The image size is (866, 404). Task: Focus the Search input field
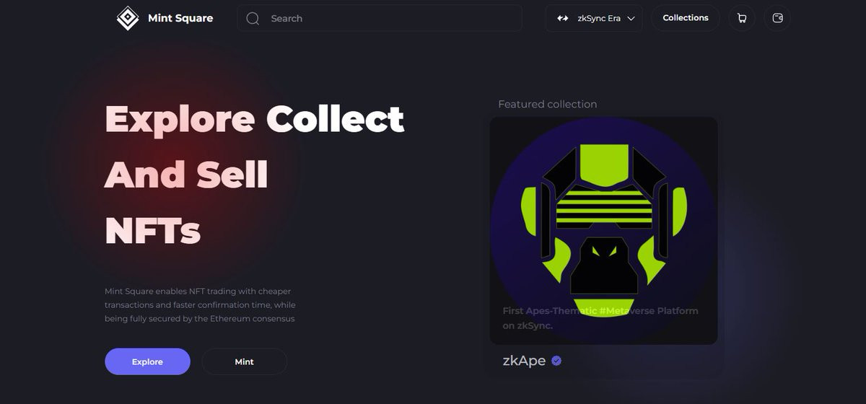[379, 18]
